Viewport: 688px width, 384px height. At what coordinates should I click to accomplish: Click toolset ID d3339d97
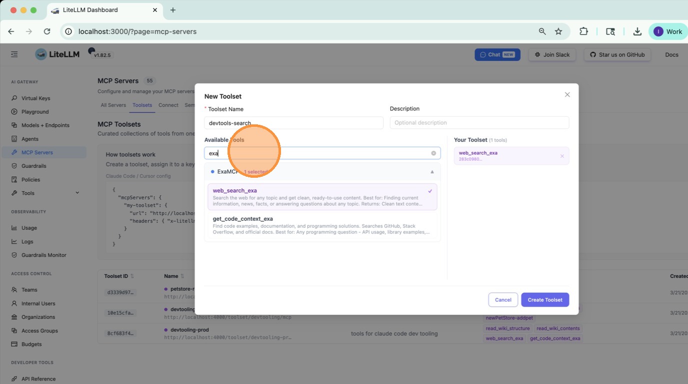(x=120, y=292)
